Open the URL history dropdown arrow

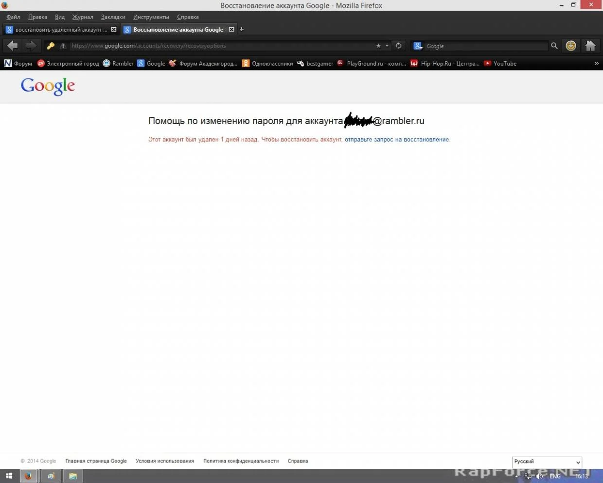click(x=387, y=46)
